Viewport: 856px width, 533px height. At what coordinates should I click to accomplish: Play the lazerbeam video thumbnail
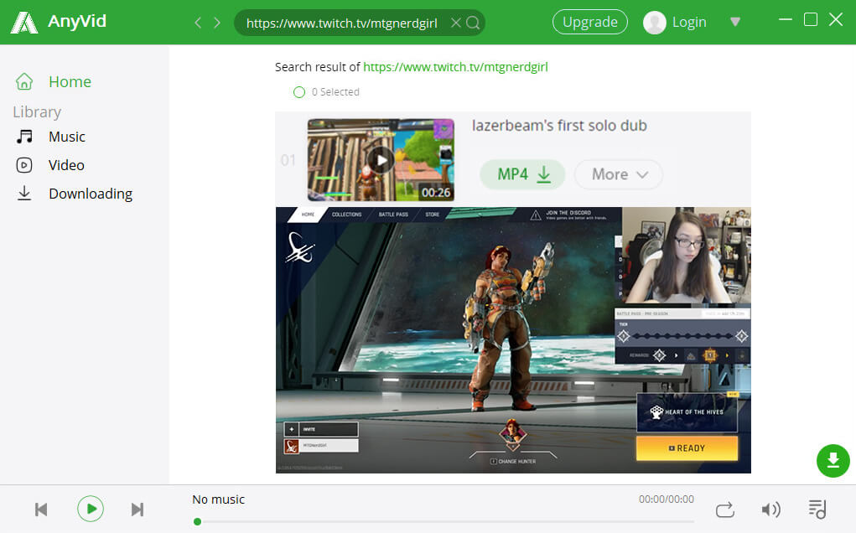click(x=381, y=160)
